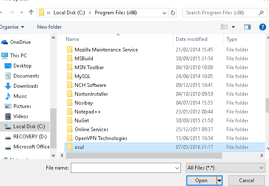Click the file list horizontal scrollbar thumb

[144, 156]
